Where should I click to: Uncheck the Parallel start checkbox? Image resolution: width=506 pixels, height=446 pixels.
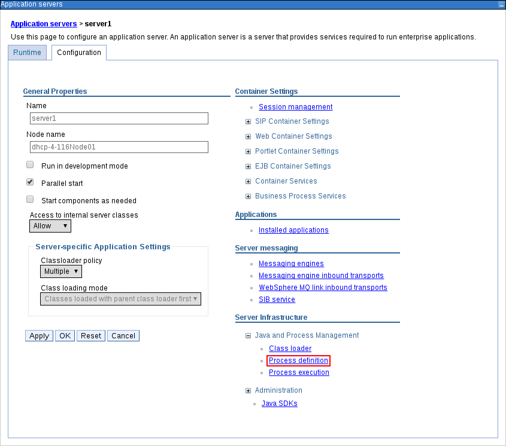(30, 182)
